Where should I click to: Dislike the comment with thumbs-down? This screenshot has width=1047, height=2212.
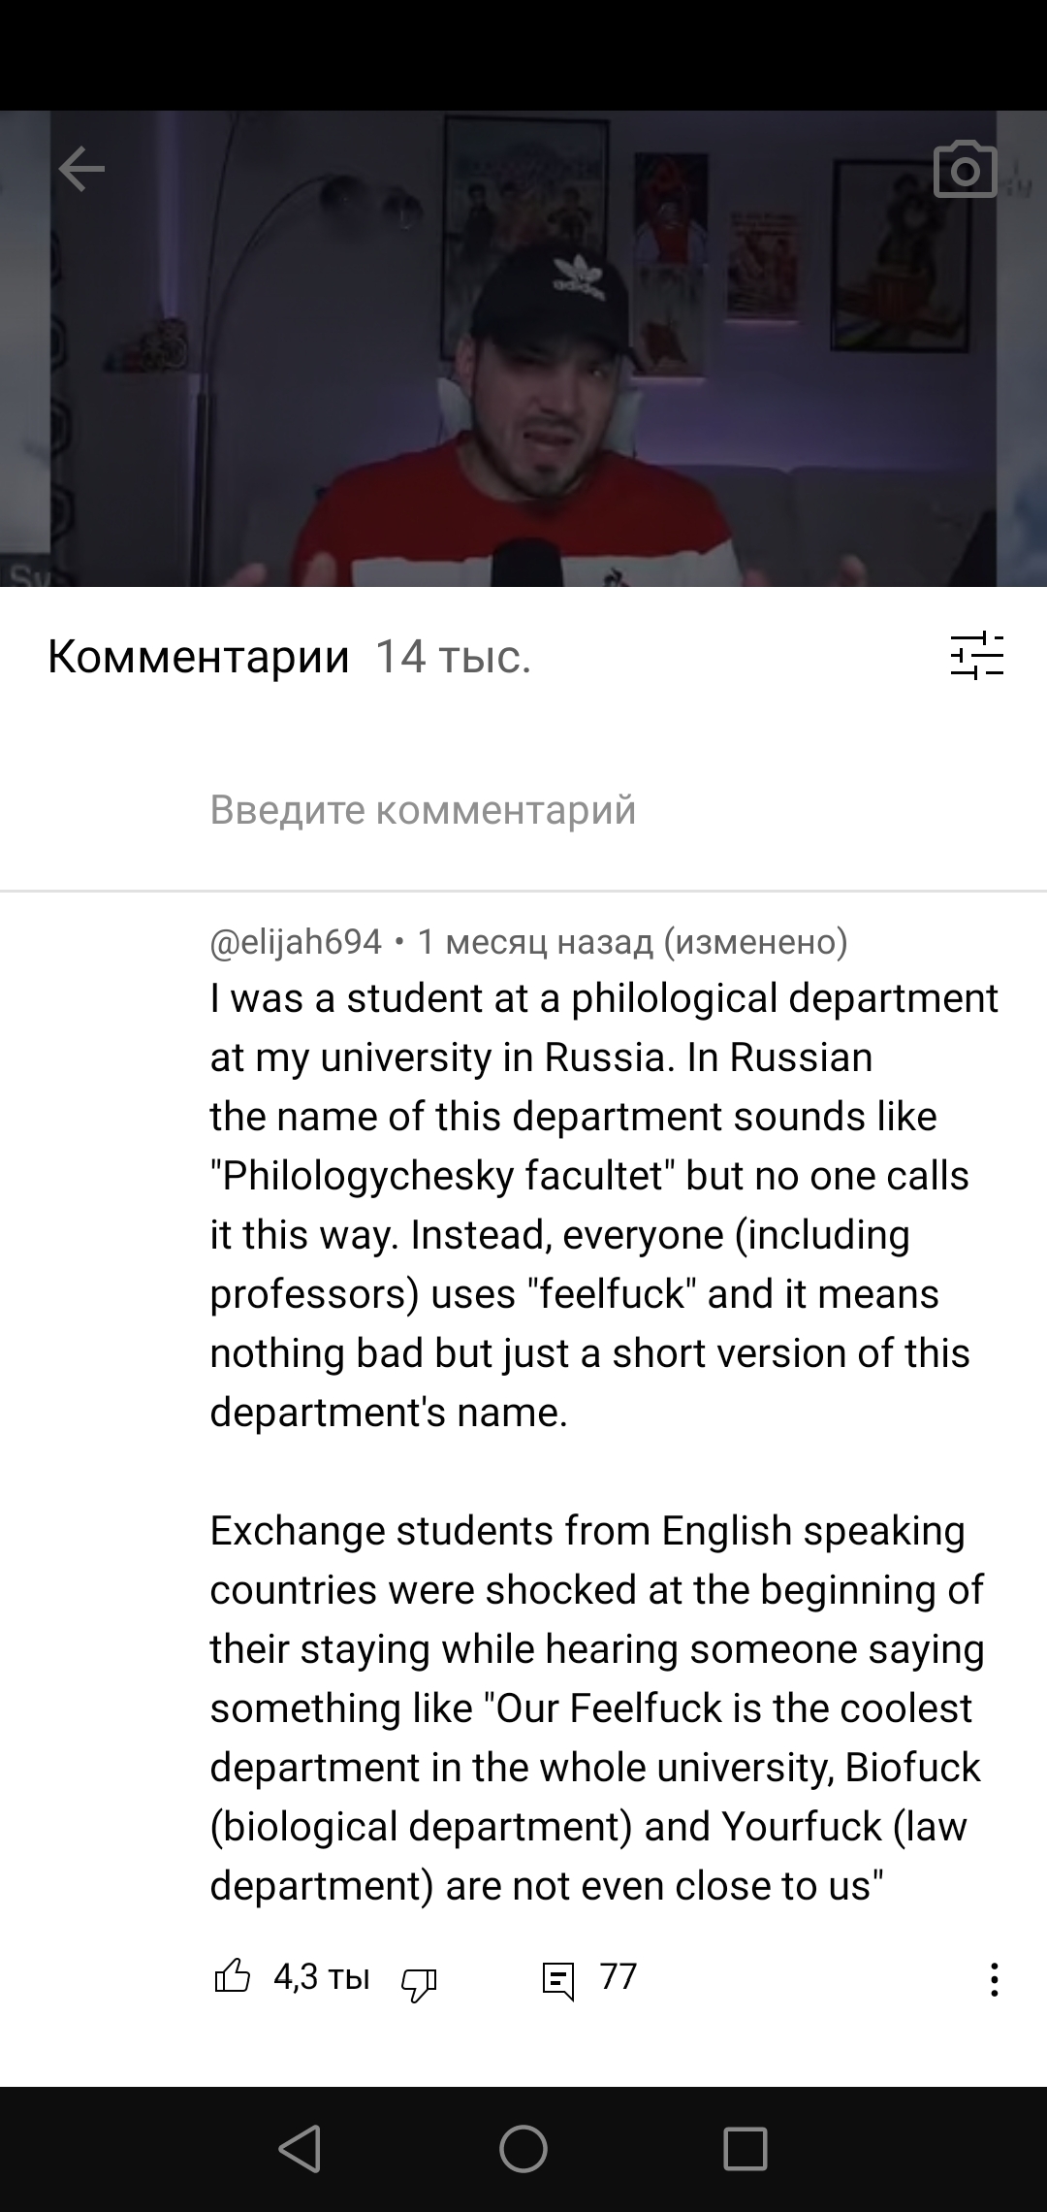(419, 1979)
